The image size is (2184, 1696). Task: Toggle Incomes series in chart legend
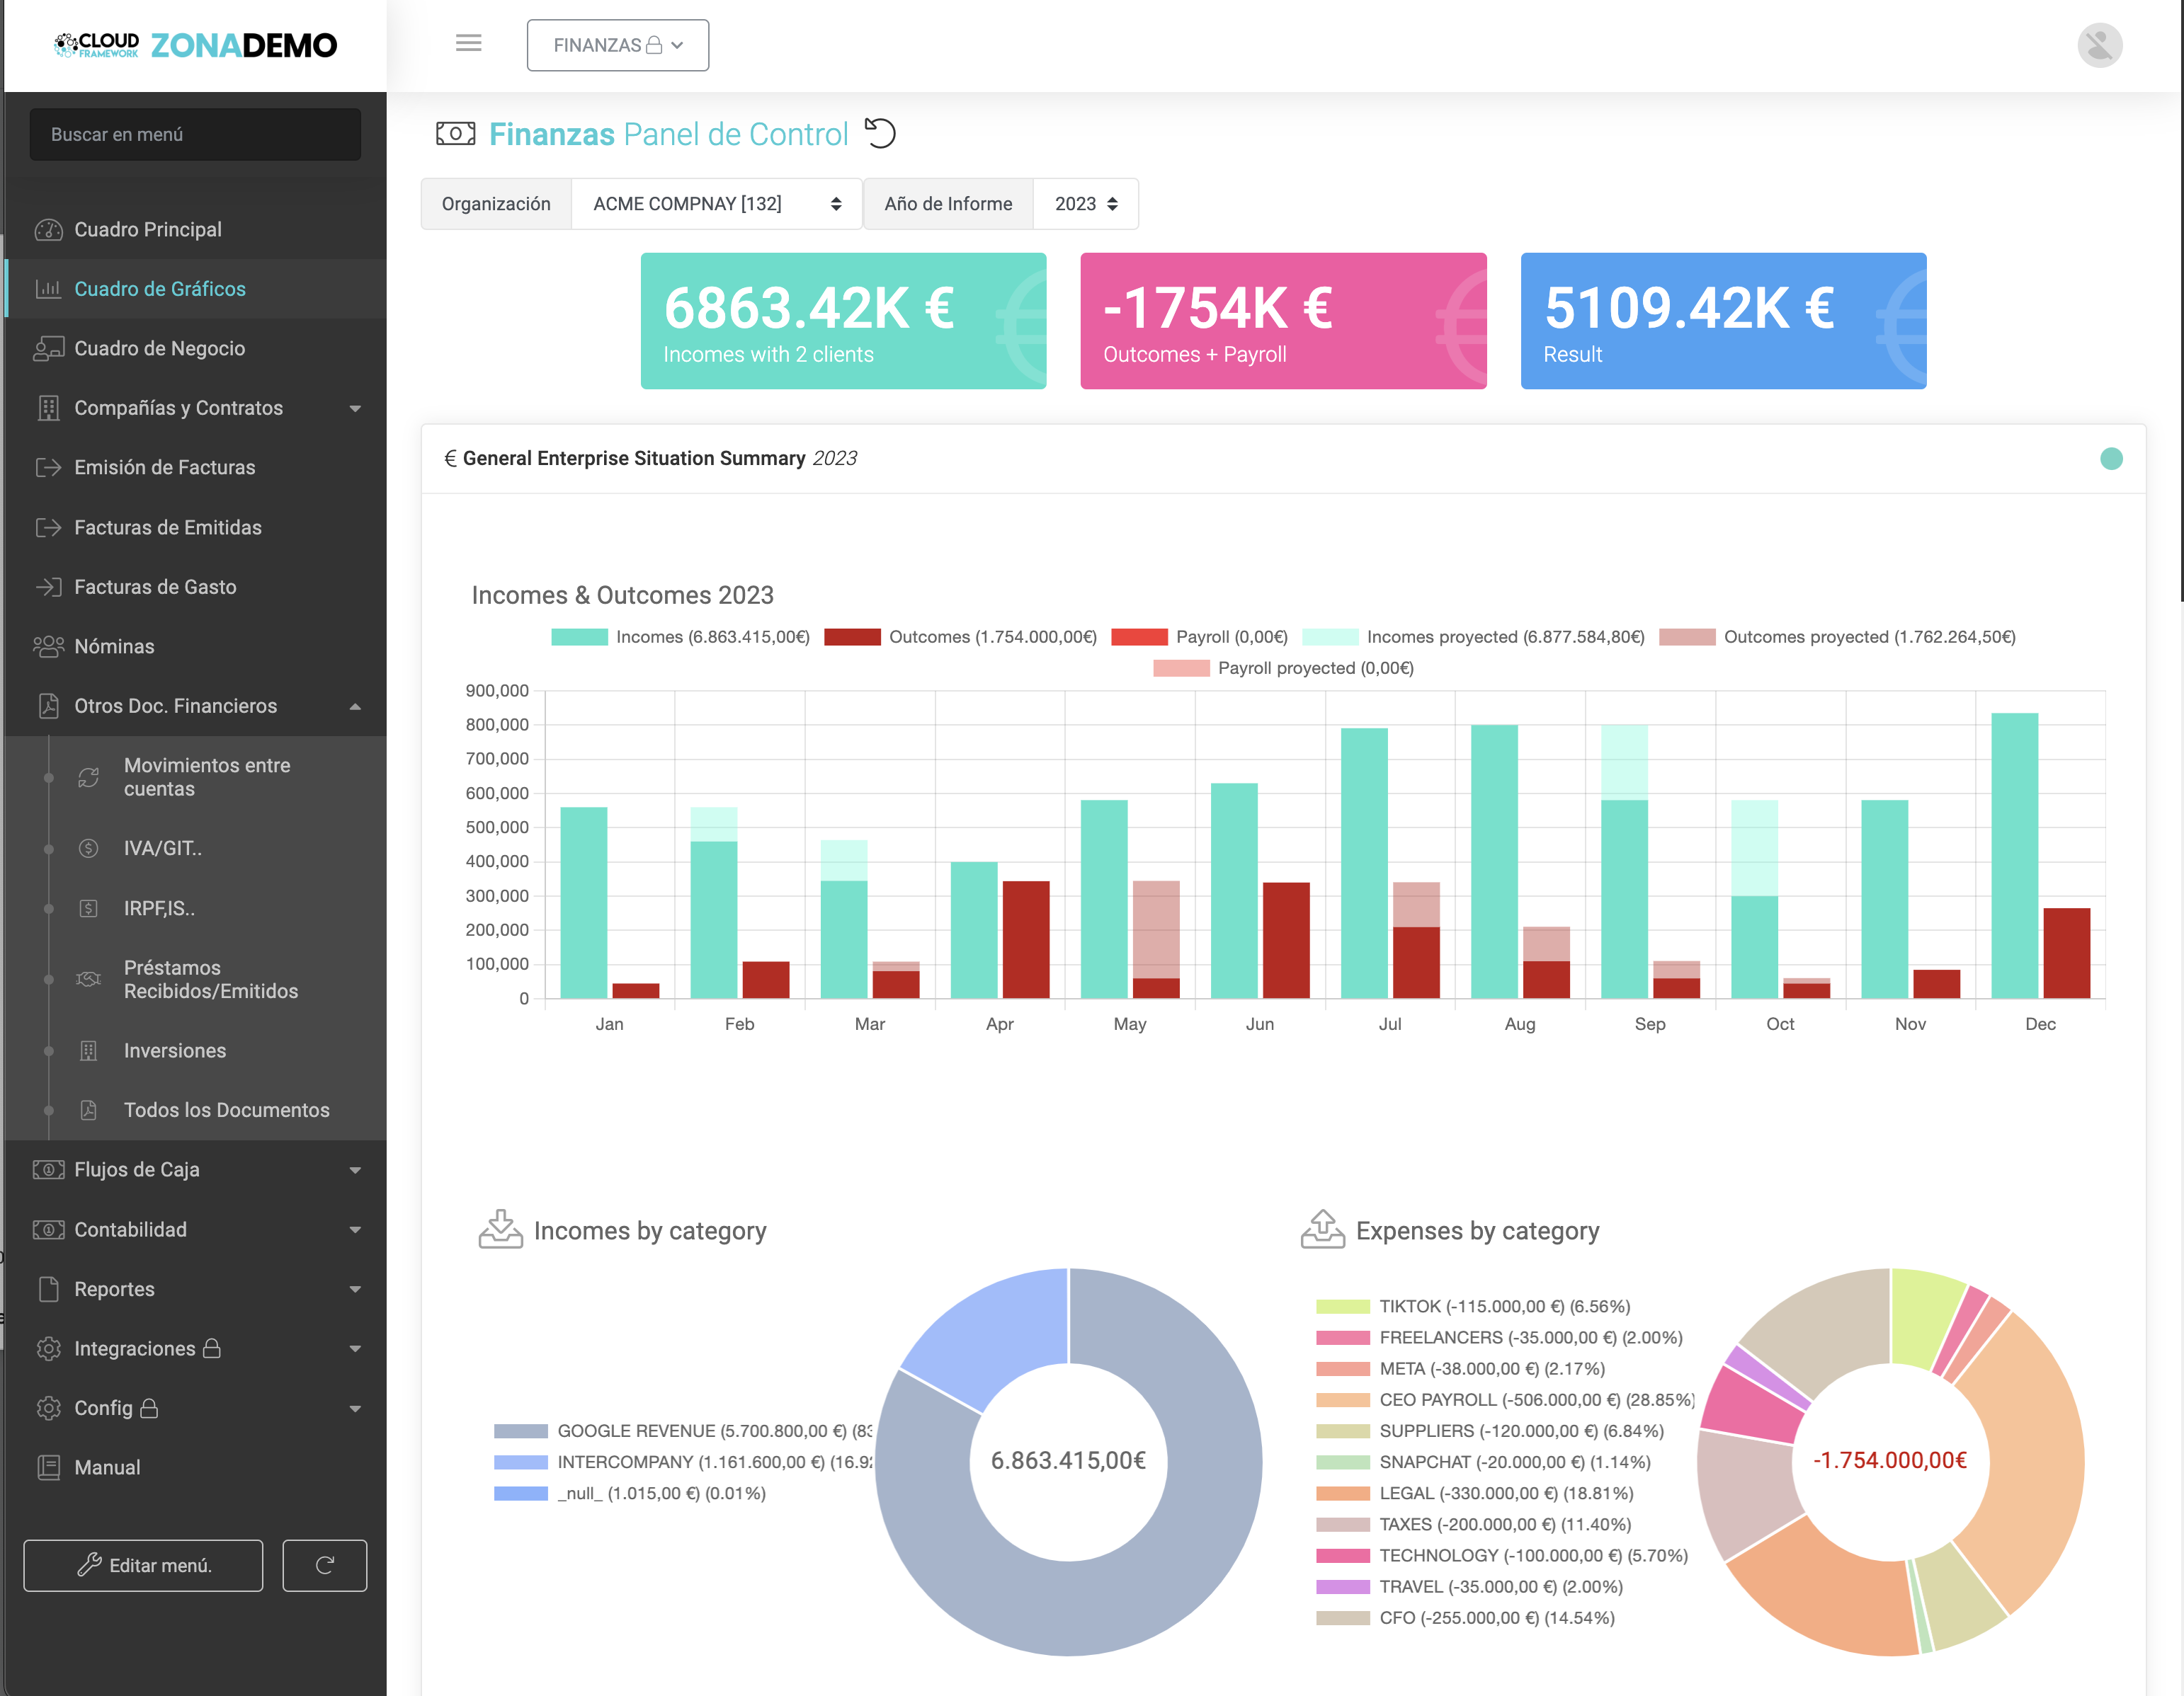coord(680,636)
